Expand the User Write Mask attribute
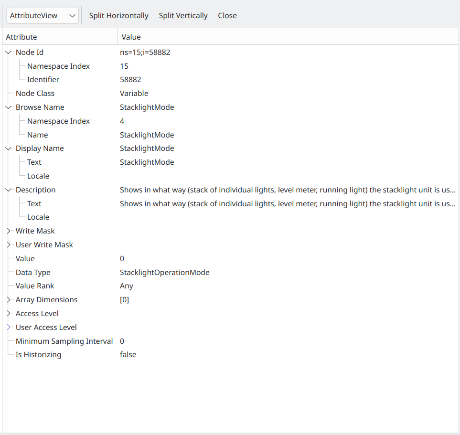Viewport: 460px width, 435px height. [9, 245]
